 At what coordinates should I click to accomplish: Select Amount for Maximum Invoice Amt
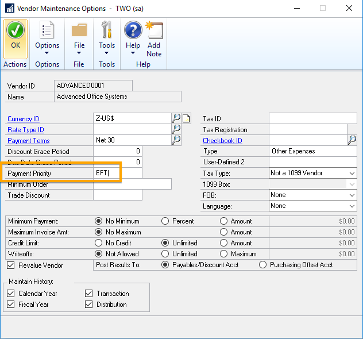pyautogui.click(x=223, y=232)
